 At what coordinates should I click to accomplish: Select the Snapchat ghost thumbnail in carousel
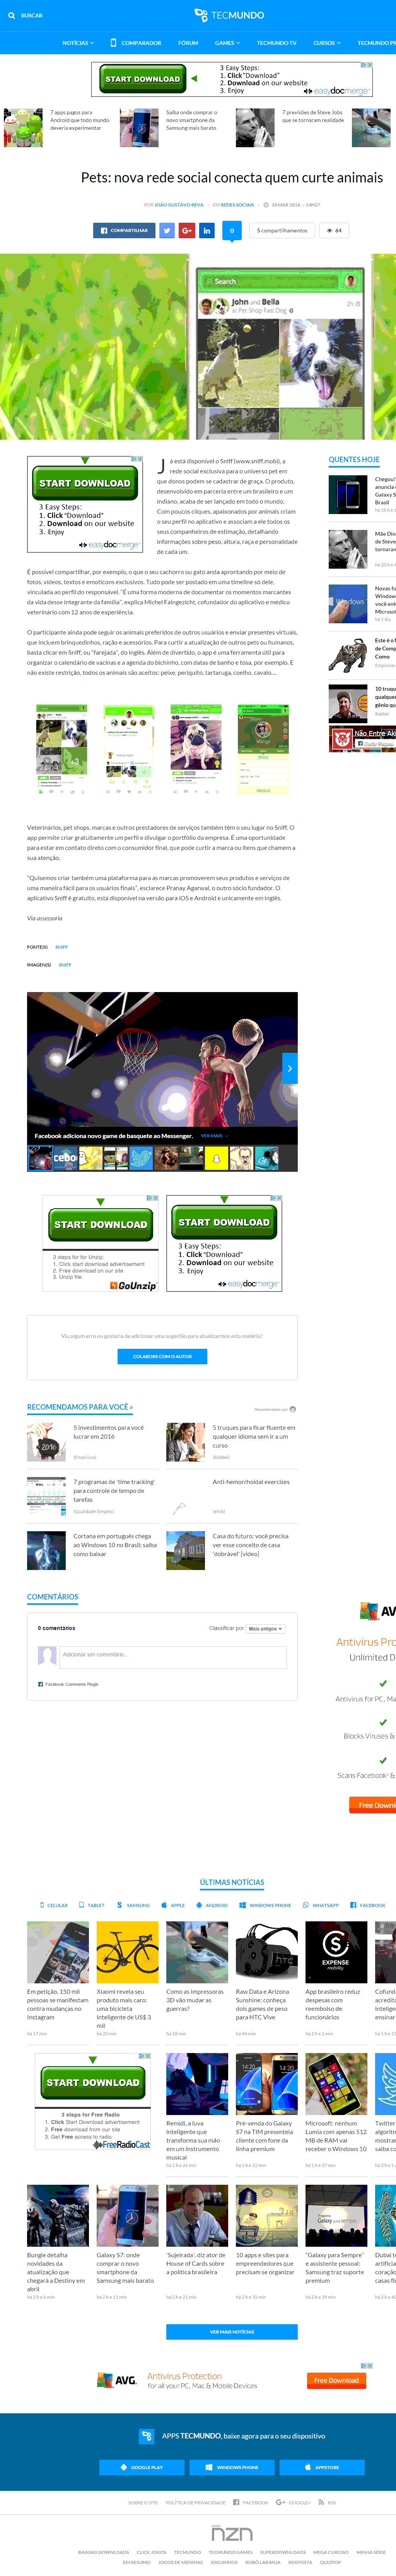(x=217, y=1158)
